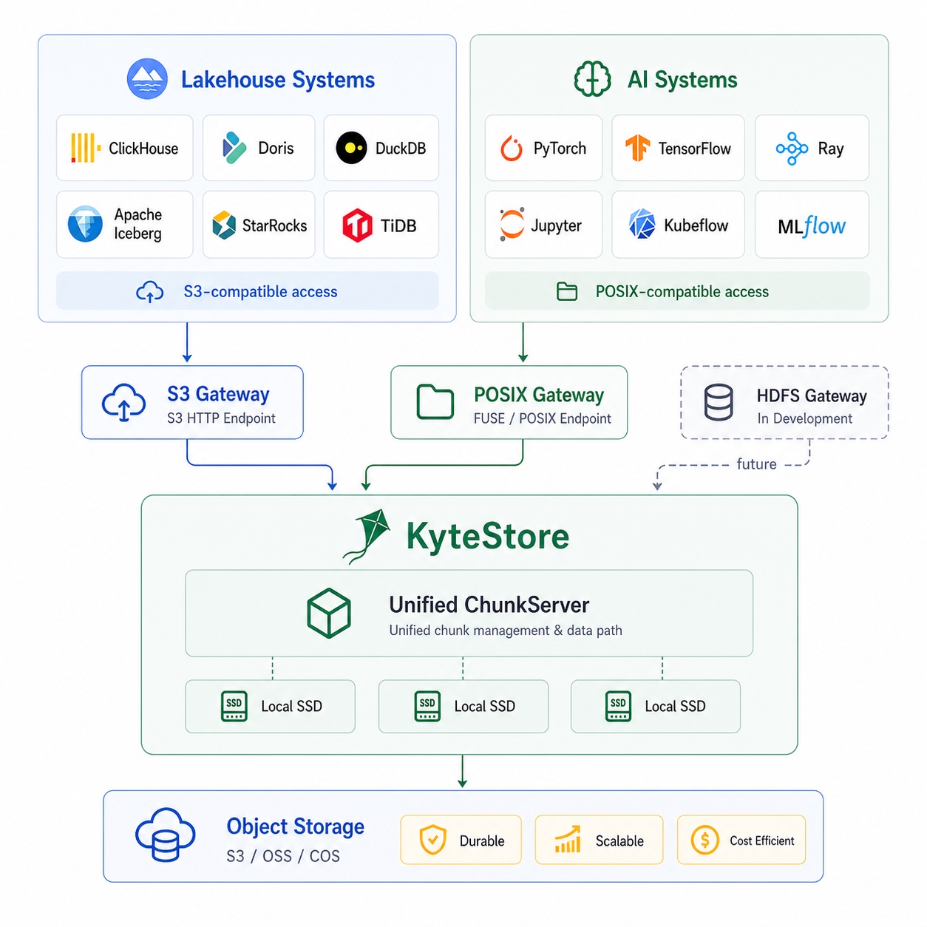
Task: Click the StarRocks logo icon
Action: coord(224,225)
